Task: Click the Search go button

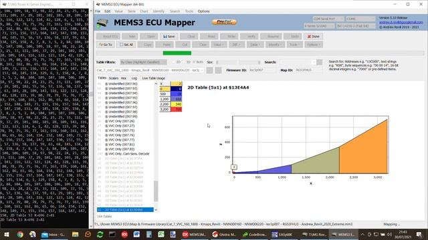Action: tap(320, 62)
